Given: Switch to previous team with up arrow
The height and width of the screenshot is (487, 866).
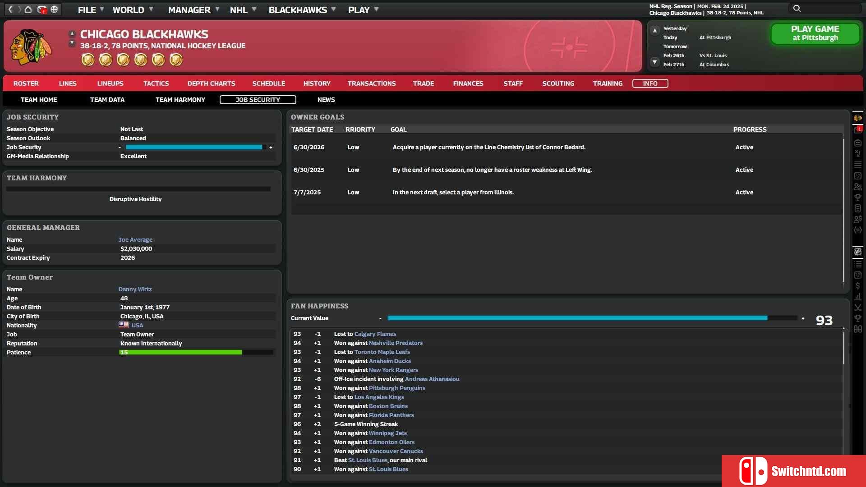Looking at the screenshot, I should point(72,34).
